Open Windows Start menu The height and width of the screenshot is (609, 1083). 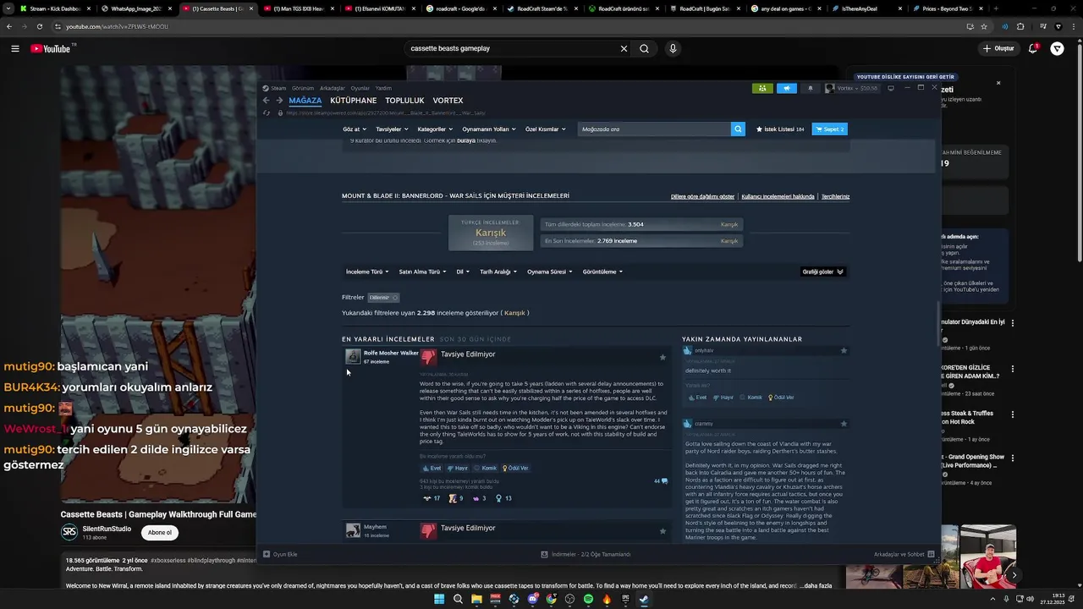439,599
